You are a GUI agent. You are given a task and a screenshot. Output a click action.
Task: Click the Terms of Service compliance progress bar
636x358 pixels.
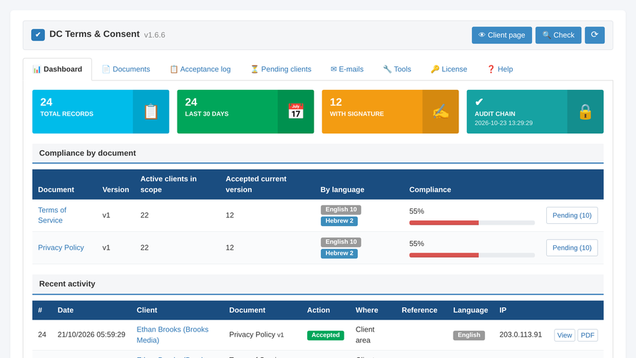472,223
